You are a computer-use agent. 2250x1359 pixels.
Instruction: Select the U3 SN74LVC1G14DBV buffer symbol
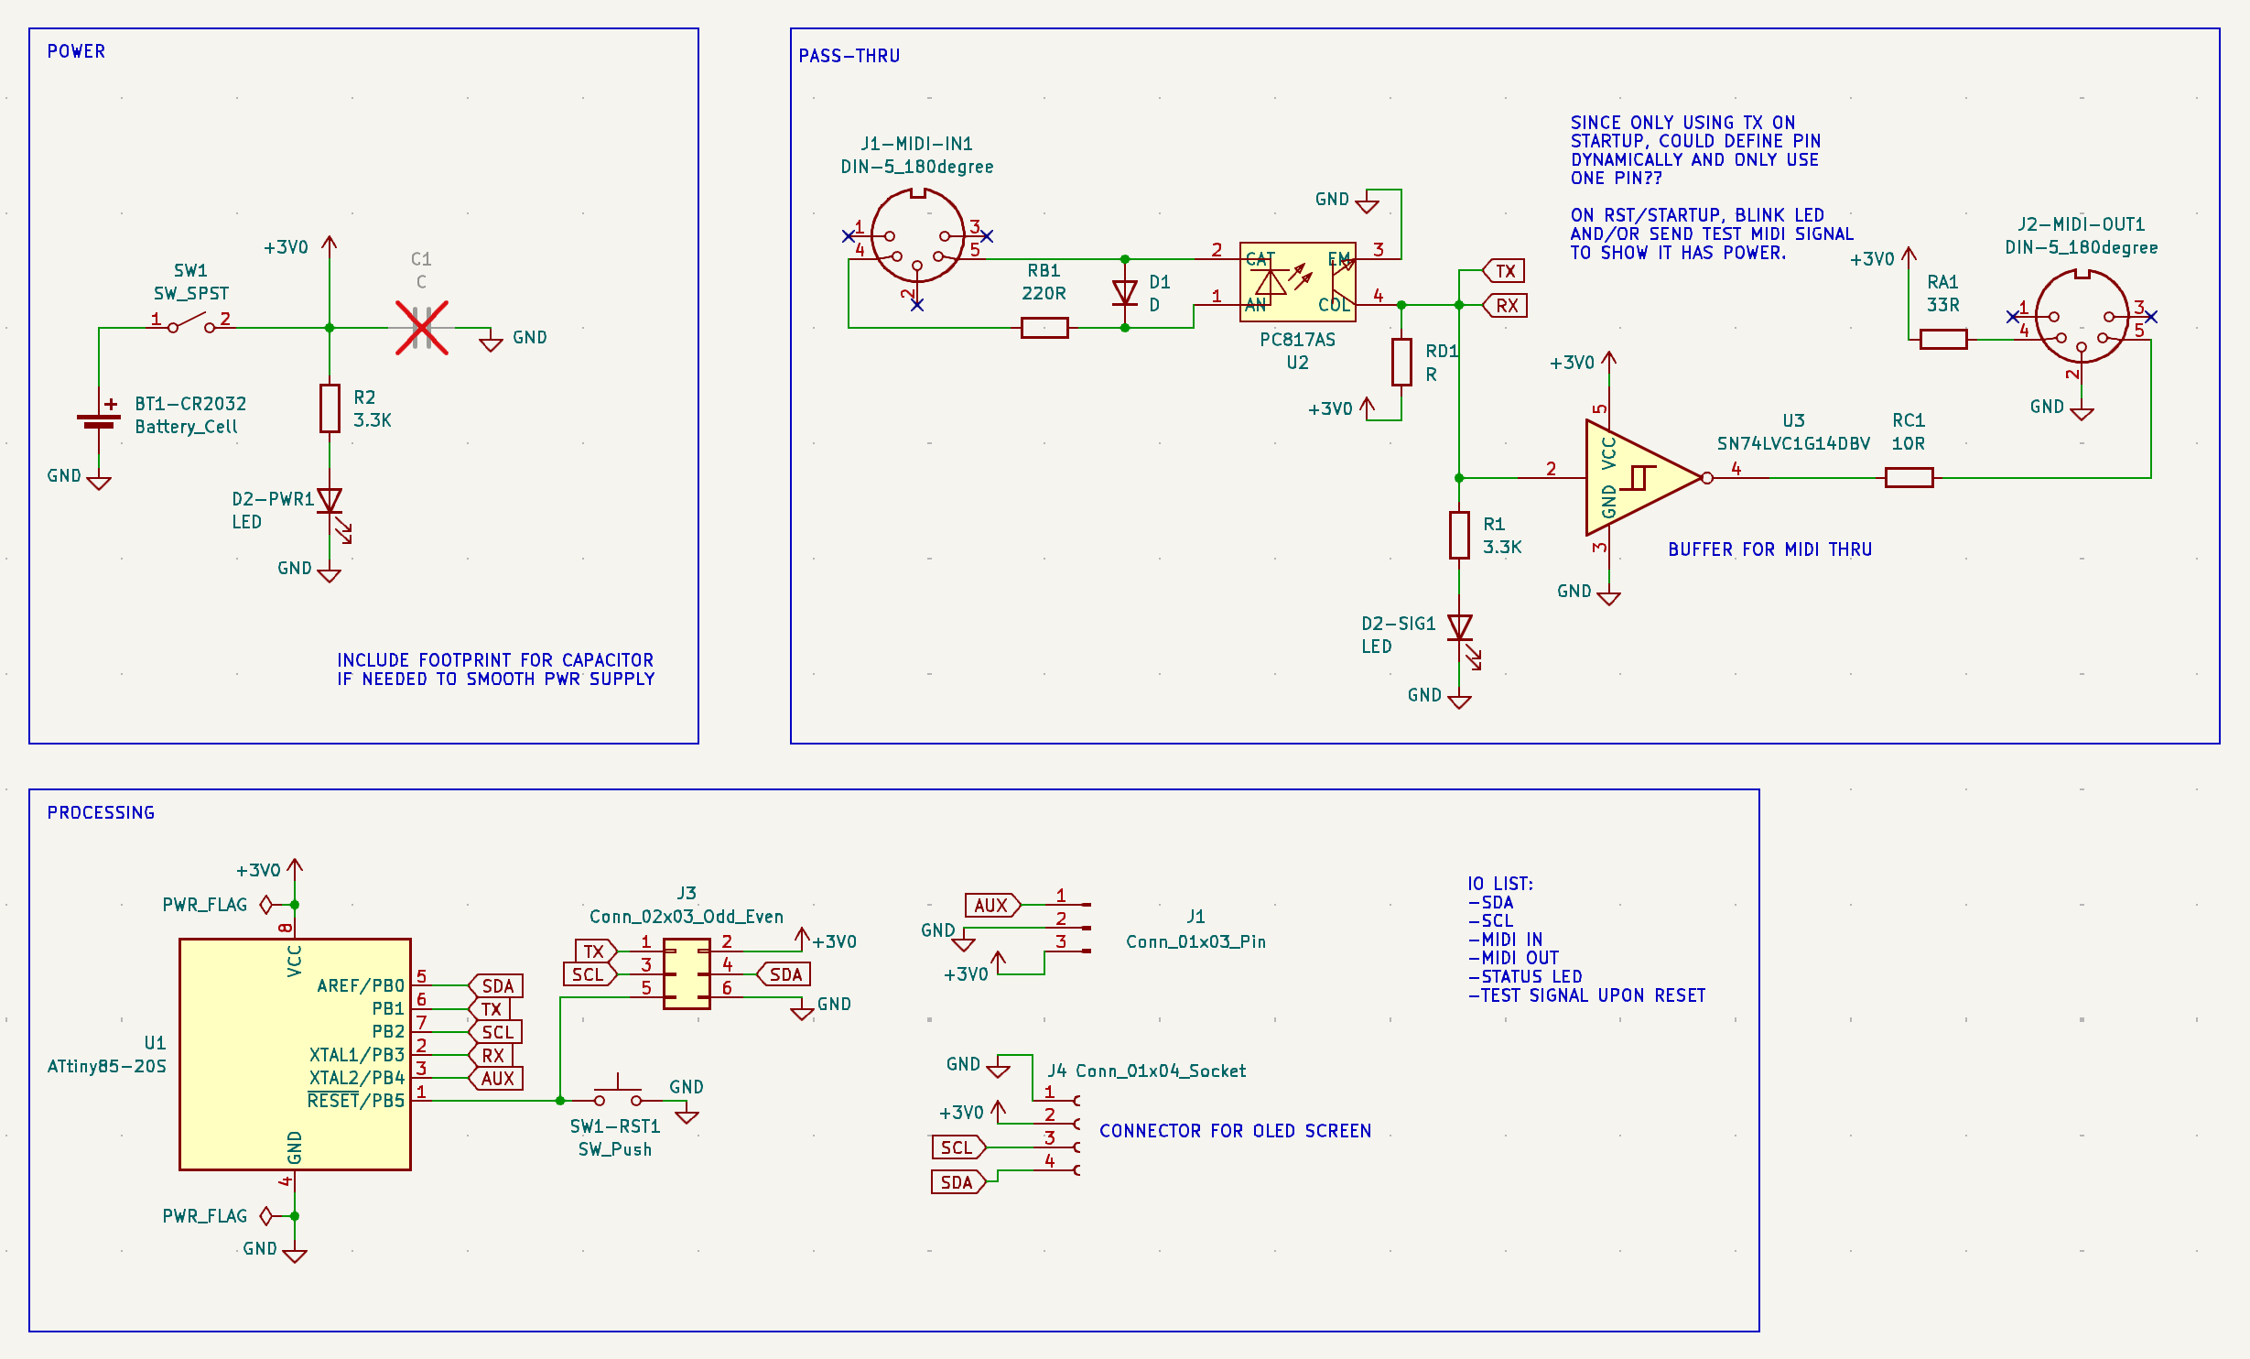[1645, 478]
